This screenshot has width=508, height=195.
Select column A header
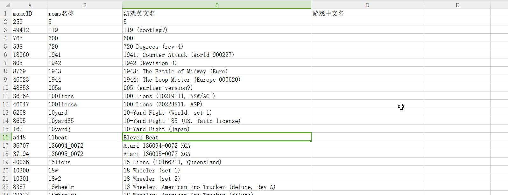[x=30, y=5]
